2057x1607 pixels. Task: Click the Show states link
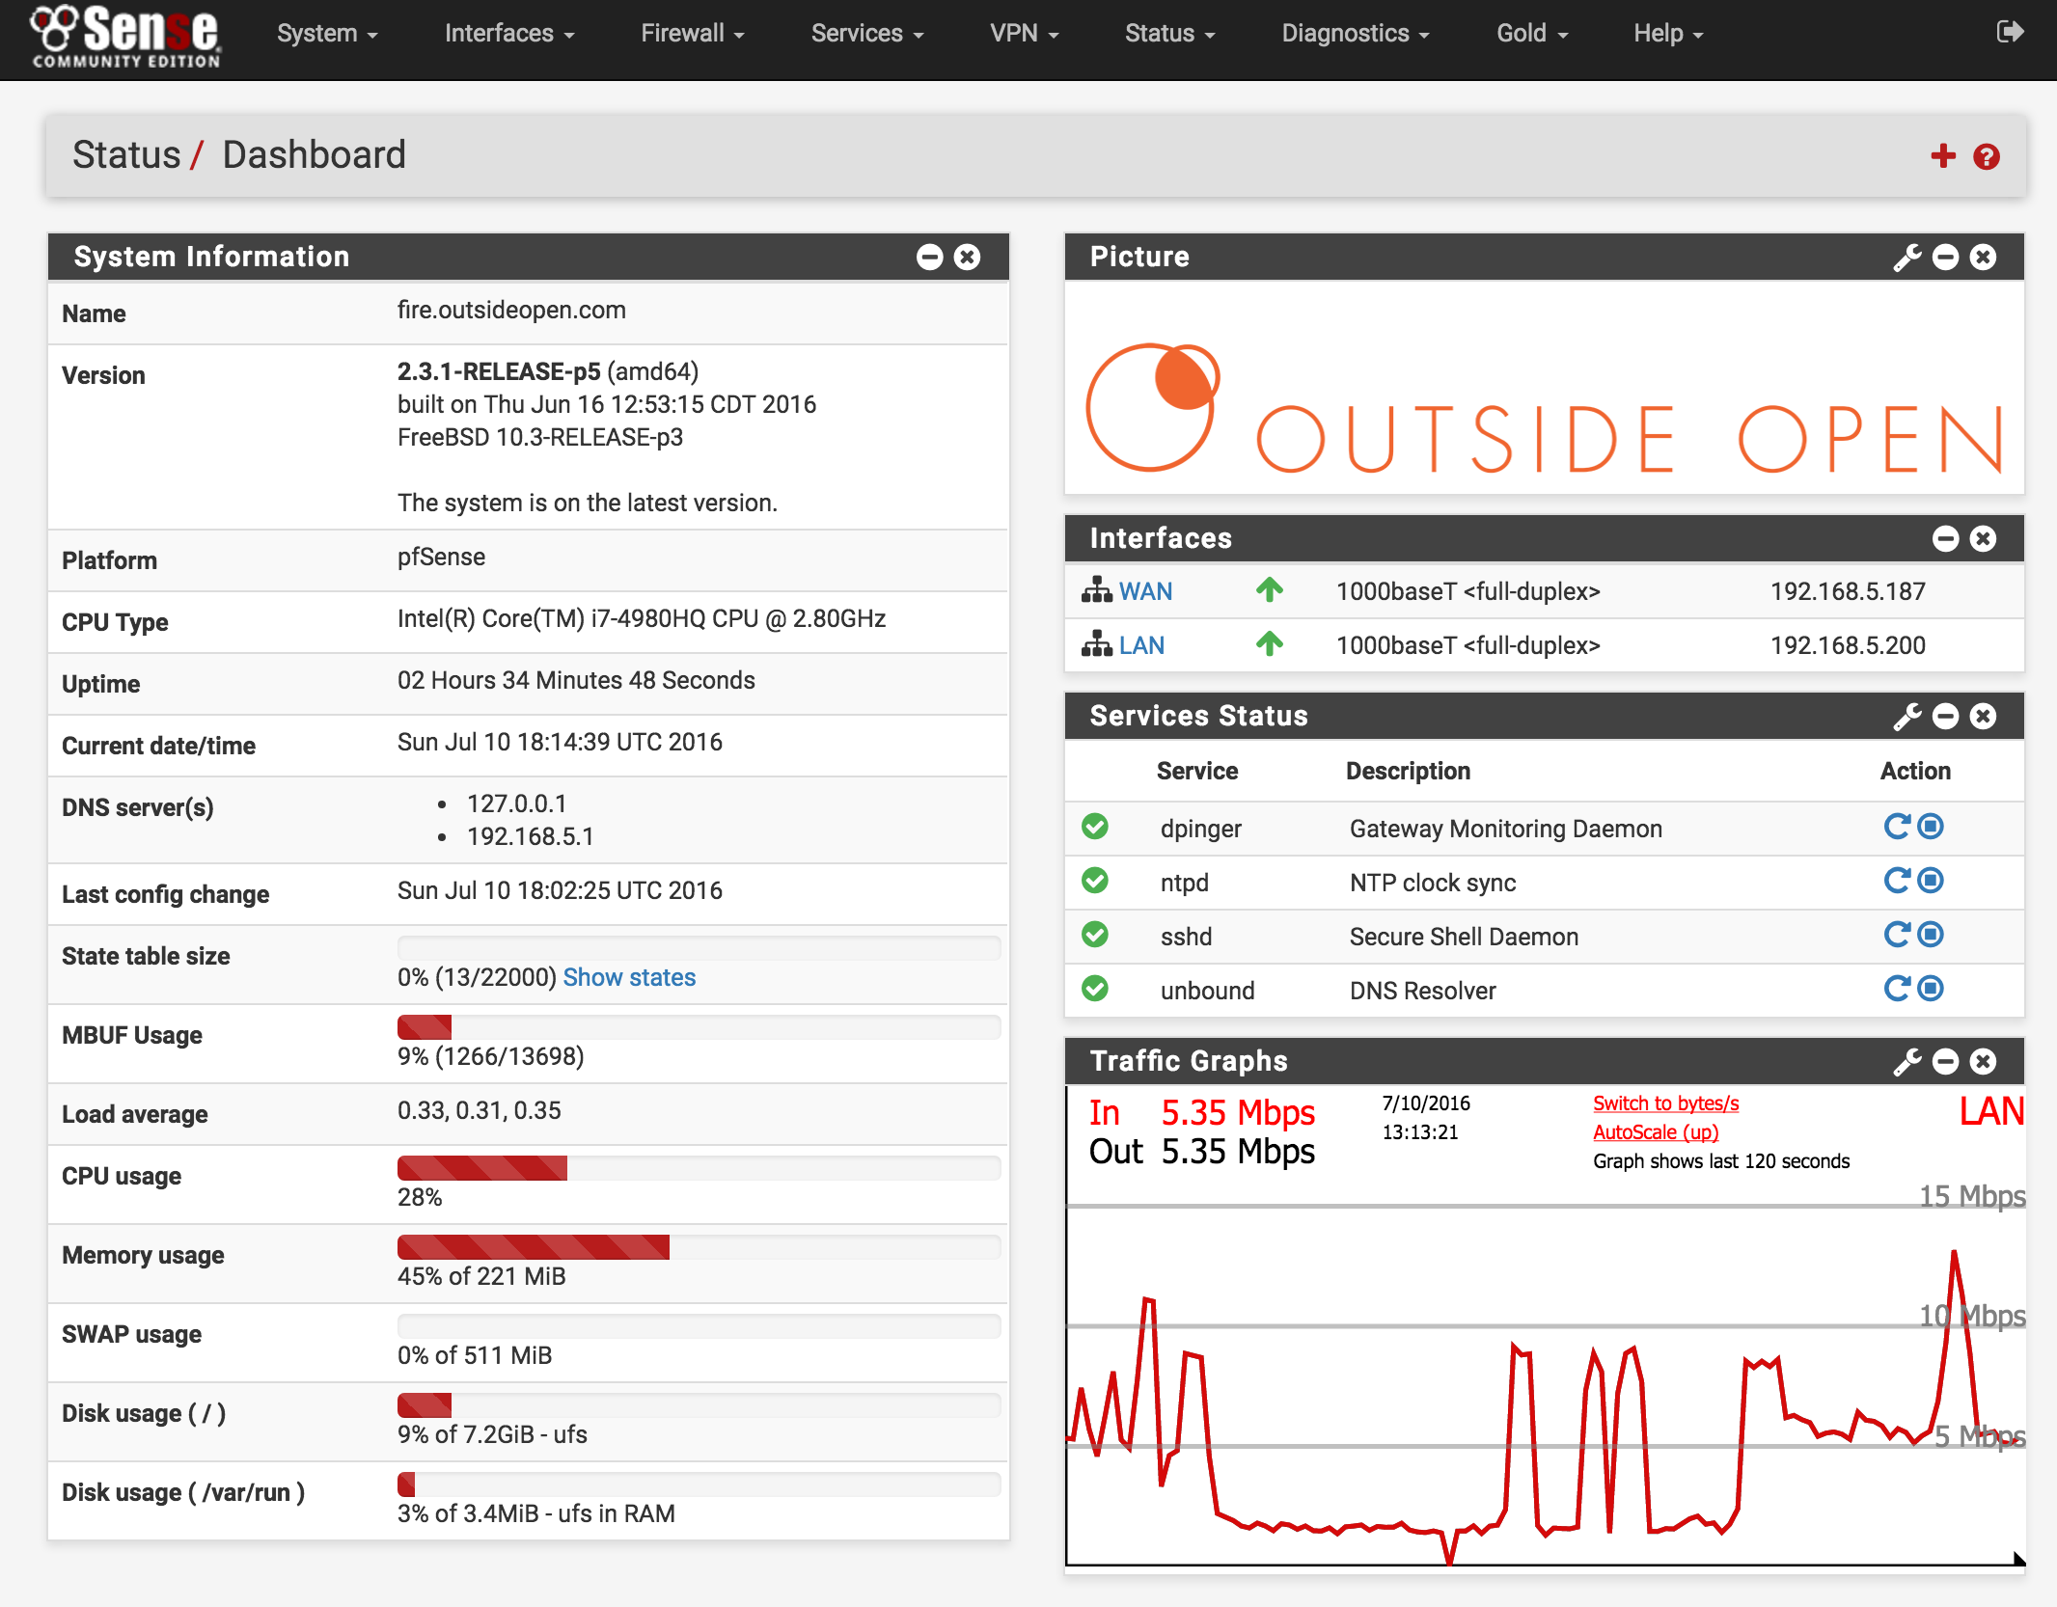pos(629,977)
